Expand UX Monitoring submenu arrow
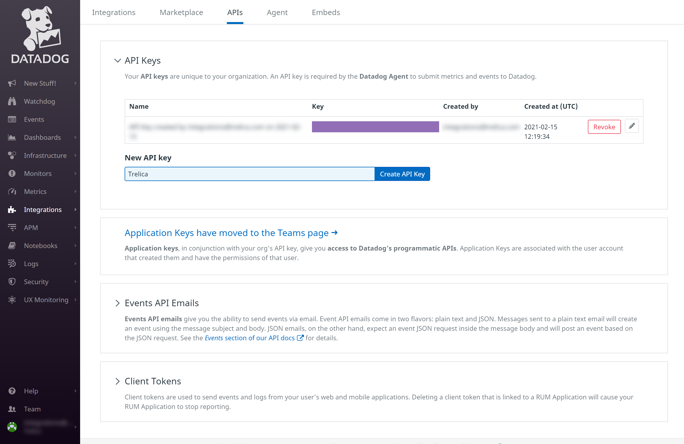684x444 pixels. (x=76, y=300)
